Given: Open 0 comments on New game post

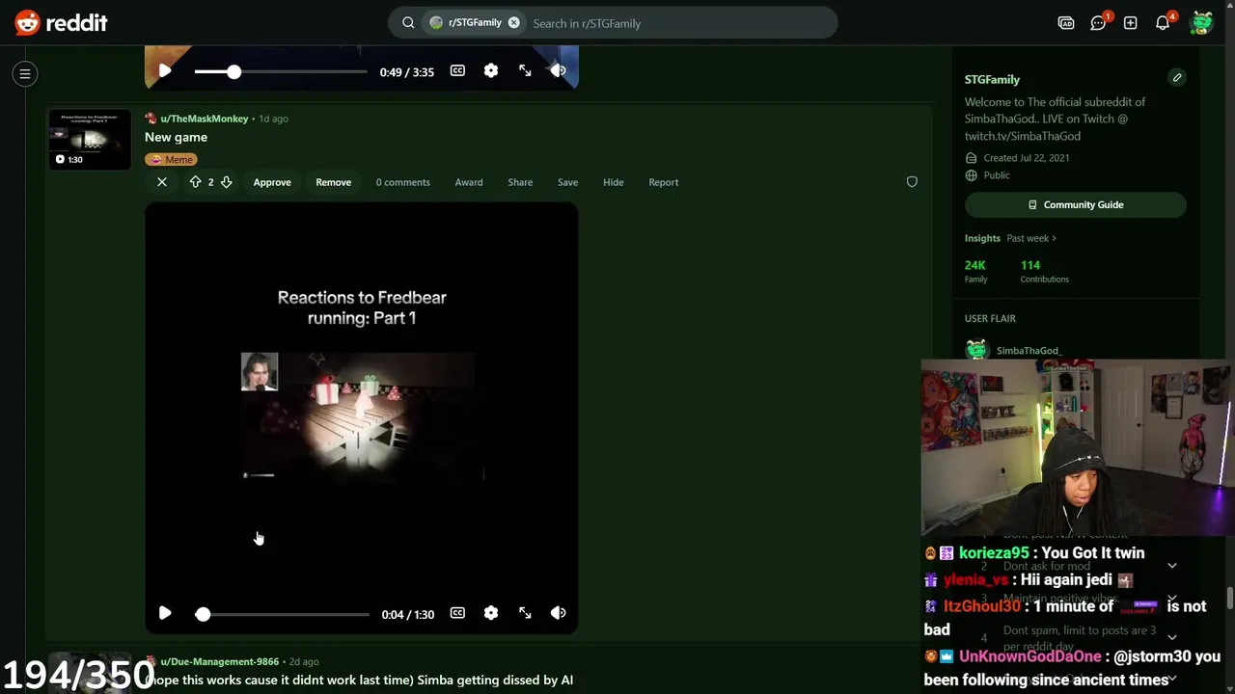Looking at the screenshot, I should pos(403,182).
